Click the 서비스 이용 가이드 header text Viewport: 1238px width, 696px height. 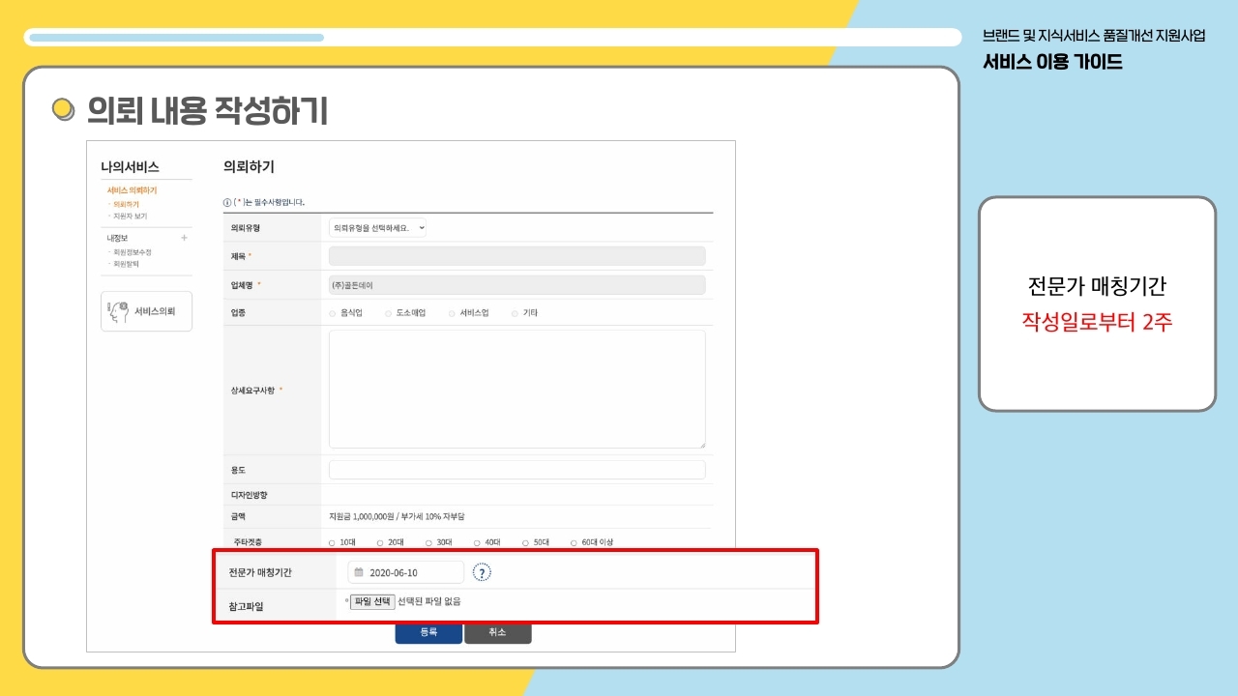click(1052, 62)
